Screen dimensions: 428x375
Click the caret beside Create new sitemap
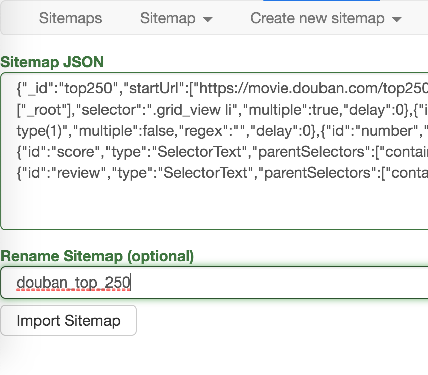397,20
